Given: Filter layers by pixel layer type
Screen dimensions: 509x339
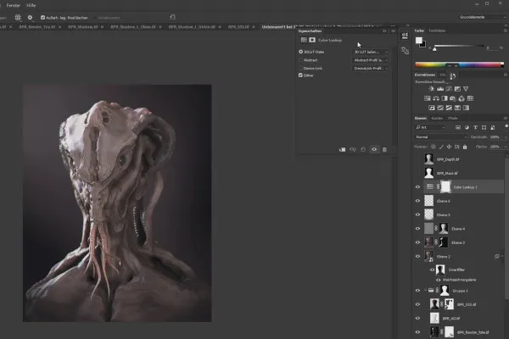Looking at the screenshot, I should coord(458,127).
